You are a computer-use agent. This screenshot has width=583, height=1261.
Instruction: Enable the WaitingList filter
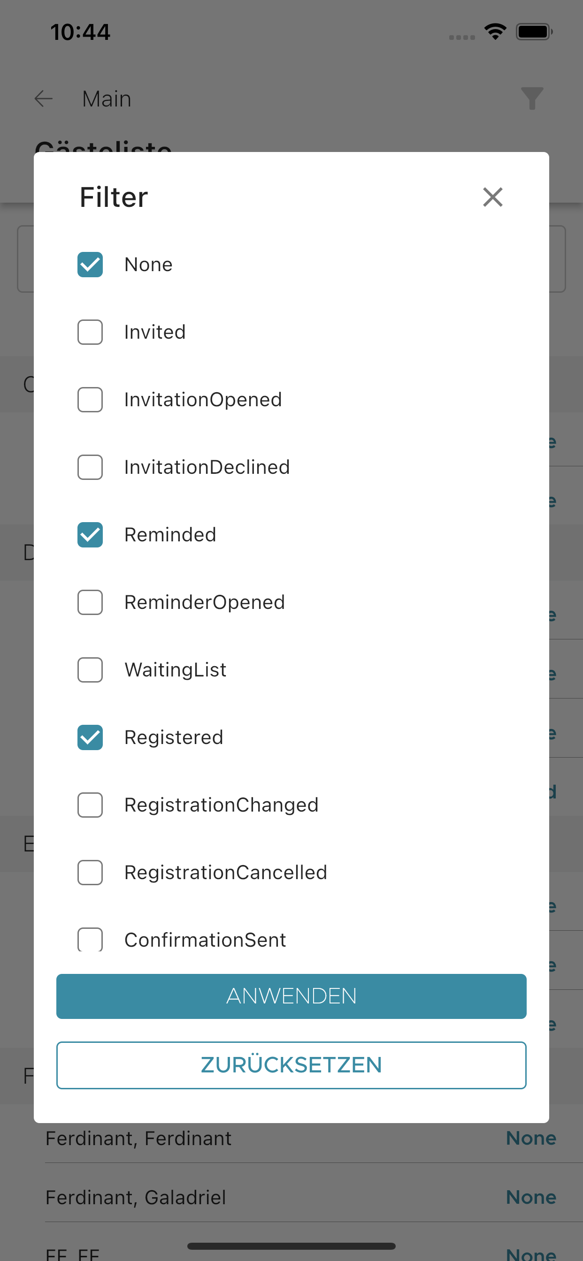(90, 670)
